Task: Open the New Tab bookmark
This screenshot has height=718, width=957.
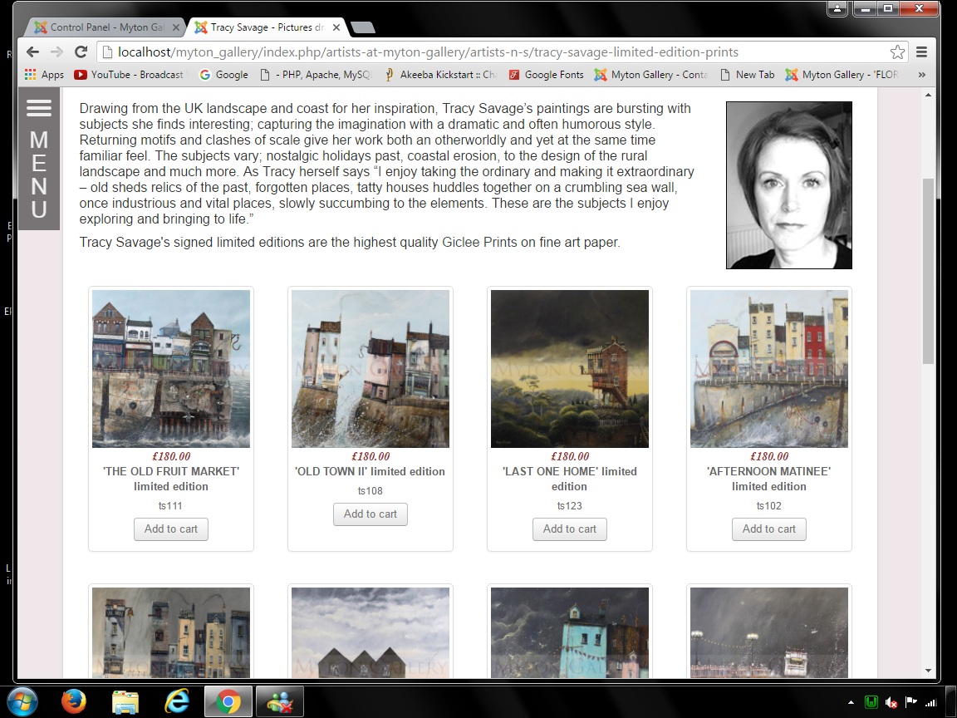Action: (748, 75)
